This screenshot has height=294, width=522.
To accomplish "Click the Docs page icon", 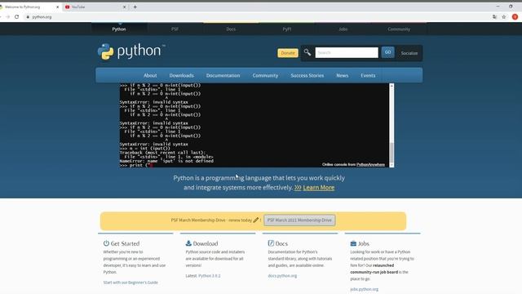I will coord(271,243).
